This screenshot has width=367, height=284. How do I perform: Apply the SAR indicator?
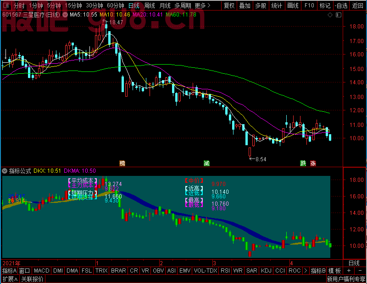[252, 270]
